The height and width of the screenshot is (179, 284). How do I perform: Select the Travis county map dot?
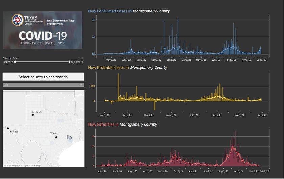point(56,137)
